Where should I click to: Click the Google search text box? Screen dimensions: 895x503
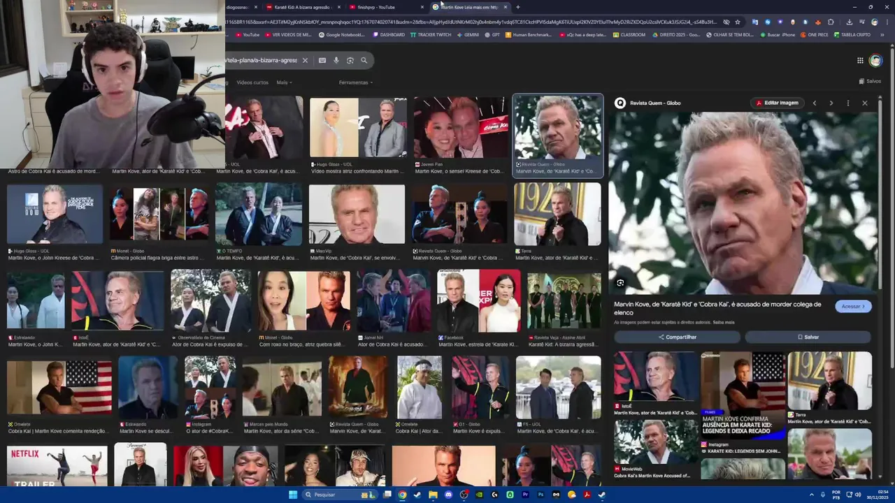click(x=262, y=60)
